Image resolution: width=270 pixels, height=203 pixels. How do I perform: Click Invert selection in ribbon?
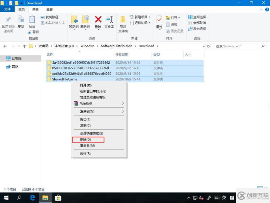pyautogui.click(x=197, y=29)
